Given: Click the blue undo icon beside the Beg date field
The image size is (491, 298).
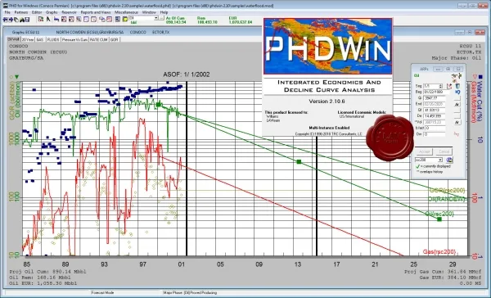Looking at the screenshot, I should click(457, 93).
